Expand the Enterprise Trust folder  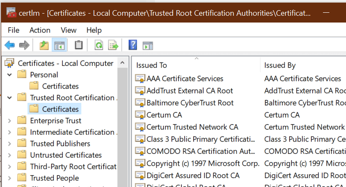pos(9,121)
